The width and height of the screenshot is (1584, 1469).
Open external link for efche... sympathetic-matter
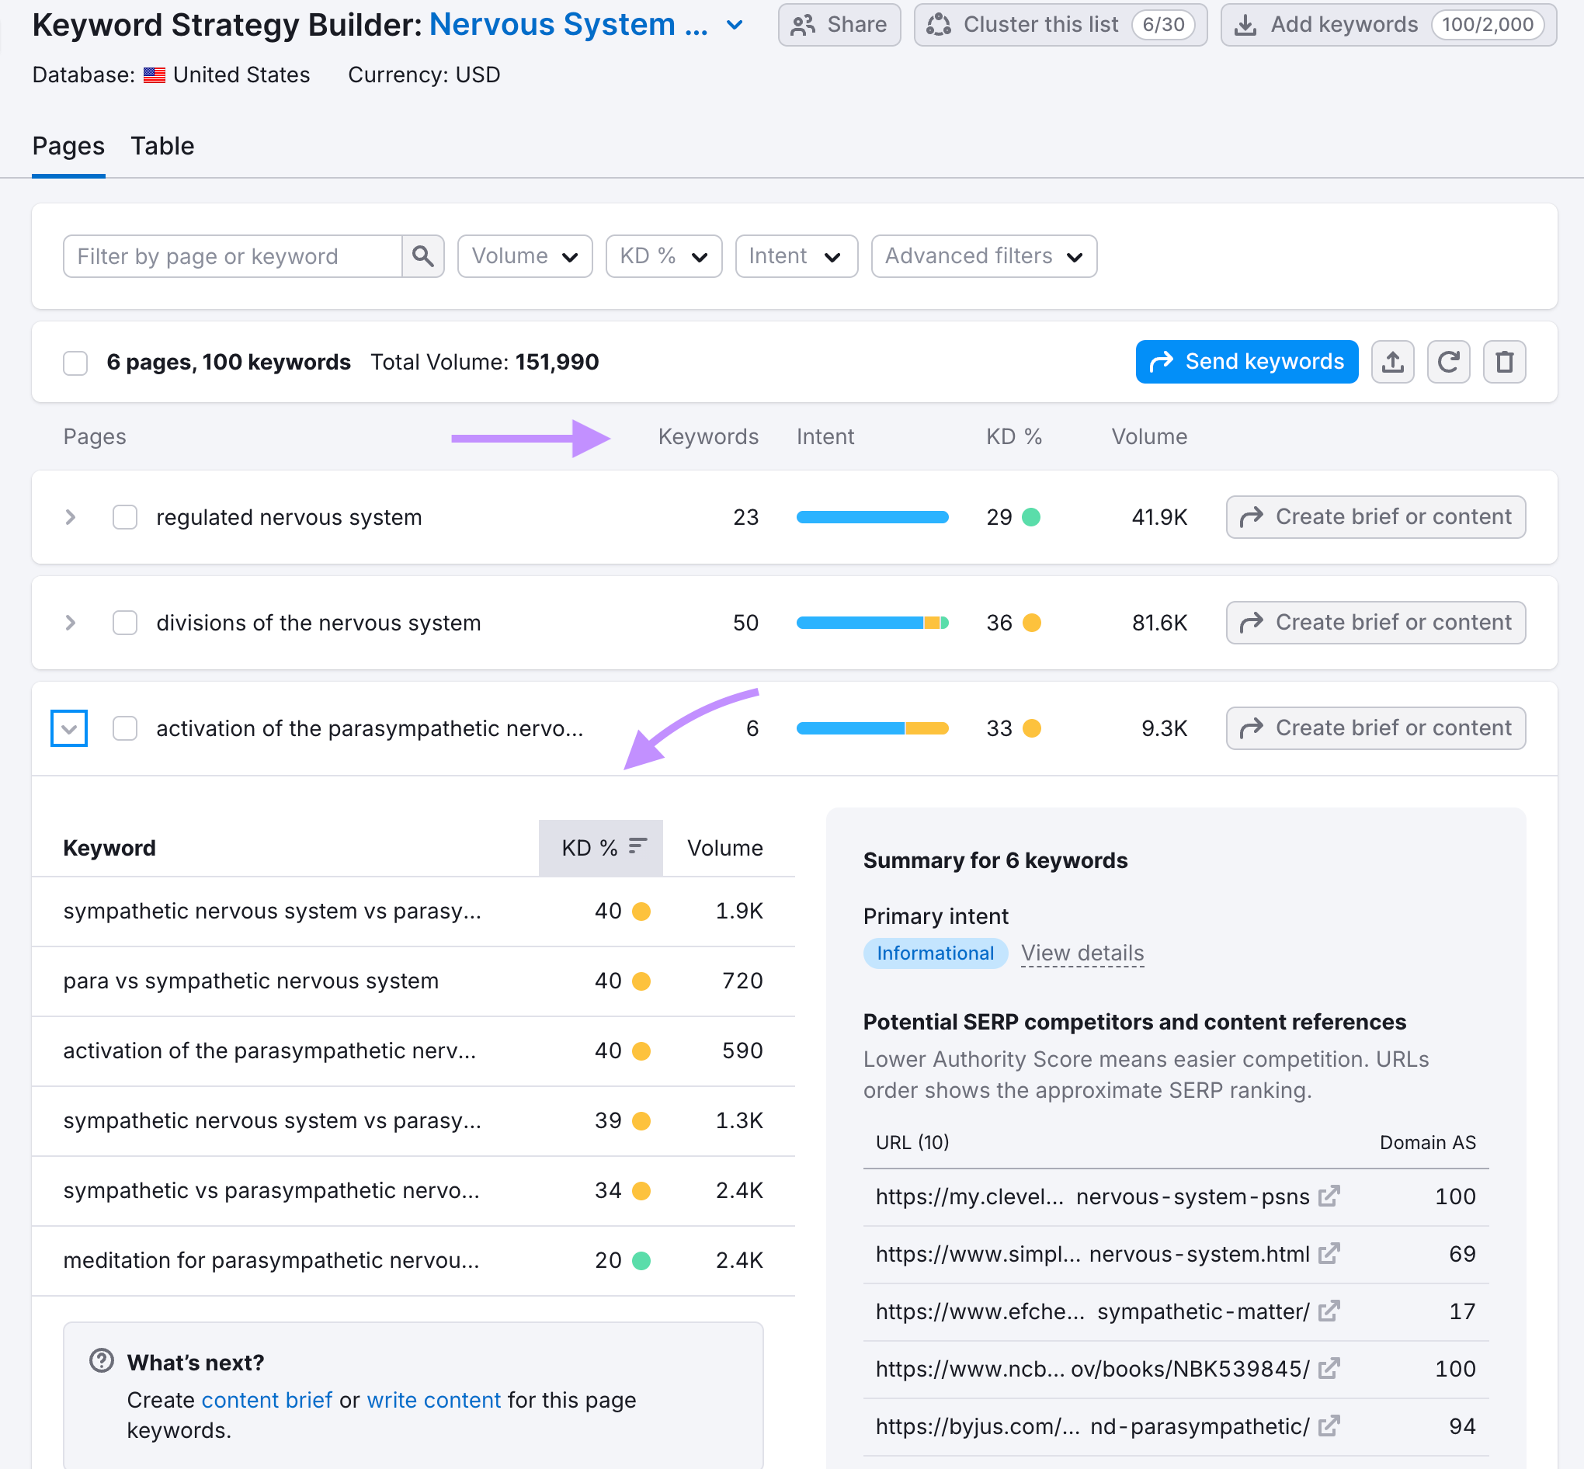(1328, 1311)
